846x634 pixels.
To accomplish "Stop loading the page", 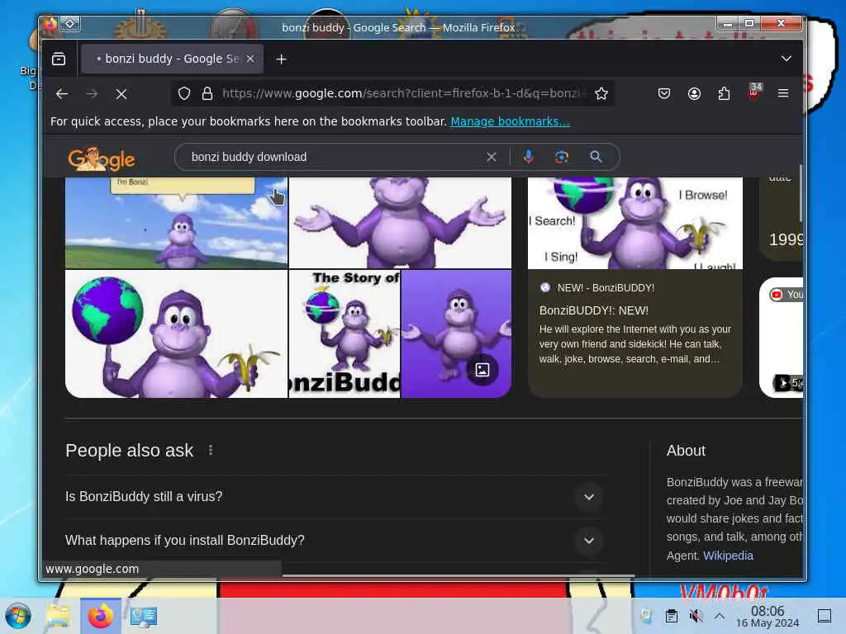I will pyautogui.click(x=121, y=94).
